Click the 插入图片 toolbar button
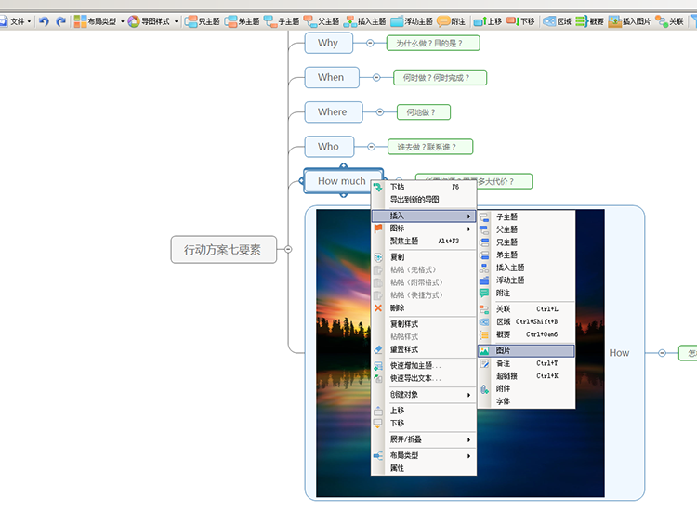697x510 pixels. (x=629, y=20)
